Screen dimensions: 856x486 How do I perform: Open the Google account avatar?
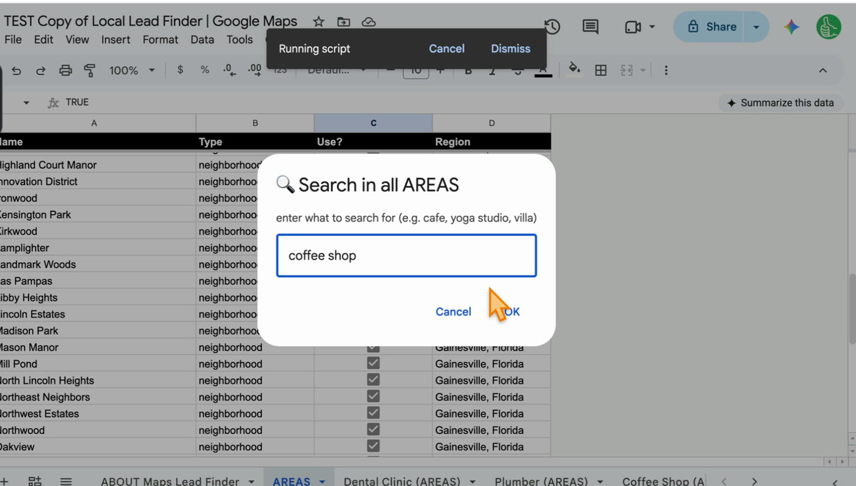[828, 27]
